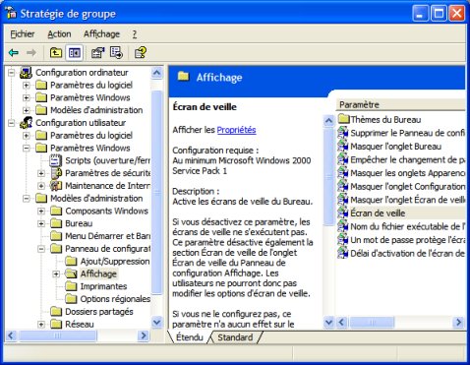Collapse Configuration utilisateur node
Image resolution: width=470 pixels, height=365 pixels.
coord(12,123)
